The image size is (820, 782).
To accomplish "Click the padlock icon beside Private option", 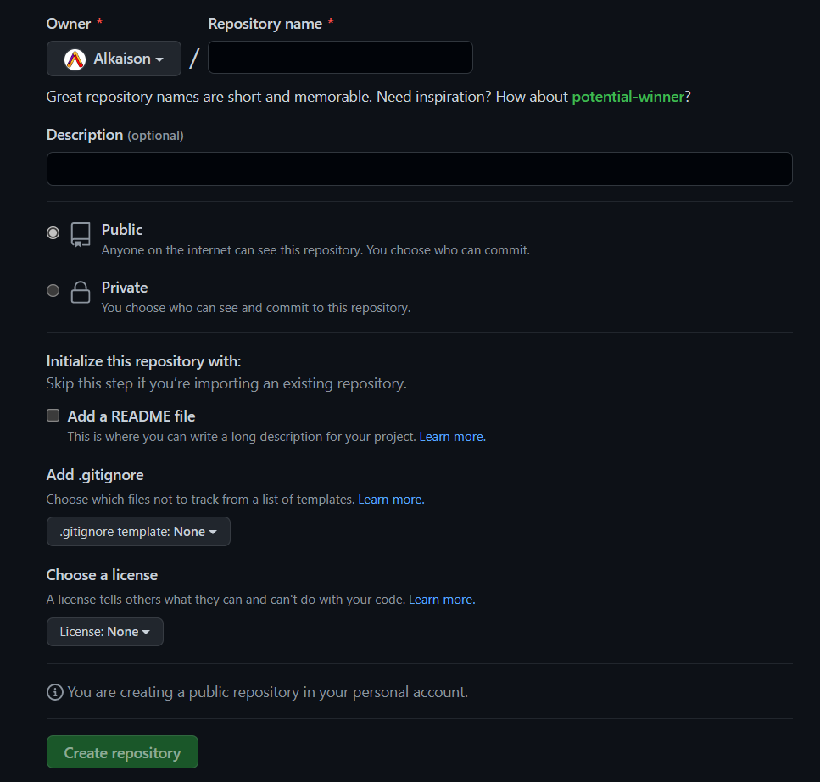I will (80, 291).
